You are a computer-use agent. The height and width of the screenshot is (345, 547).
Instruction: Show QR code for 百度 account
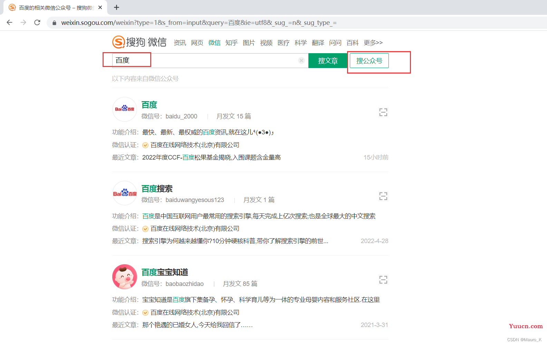click(x=383, y=112)
